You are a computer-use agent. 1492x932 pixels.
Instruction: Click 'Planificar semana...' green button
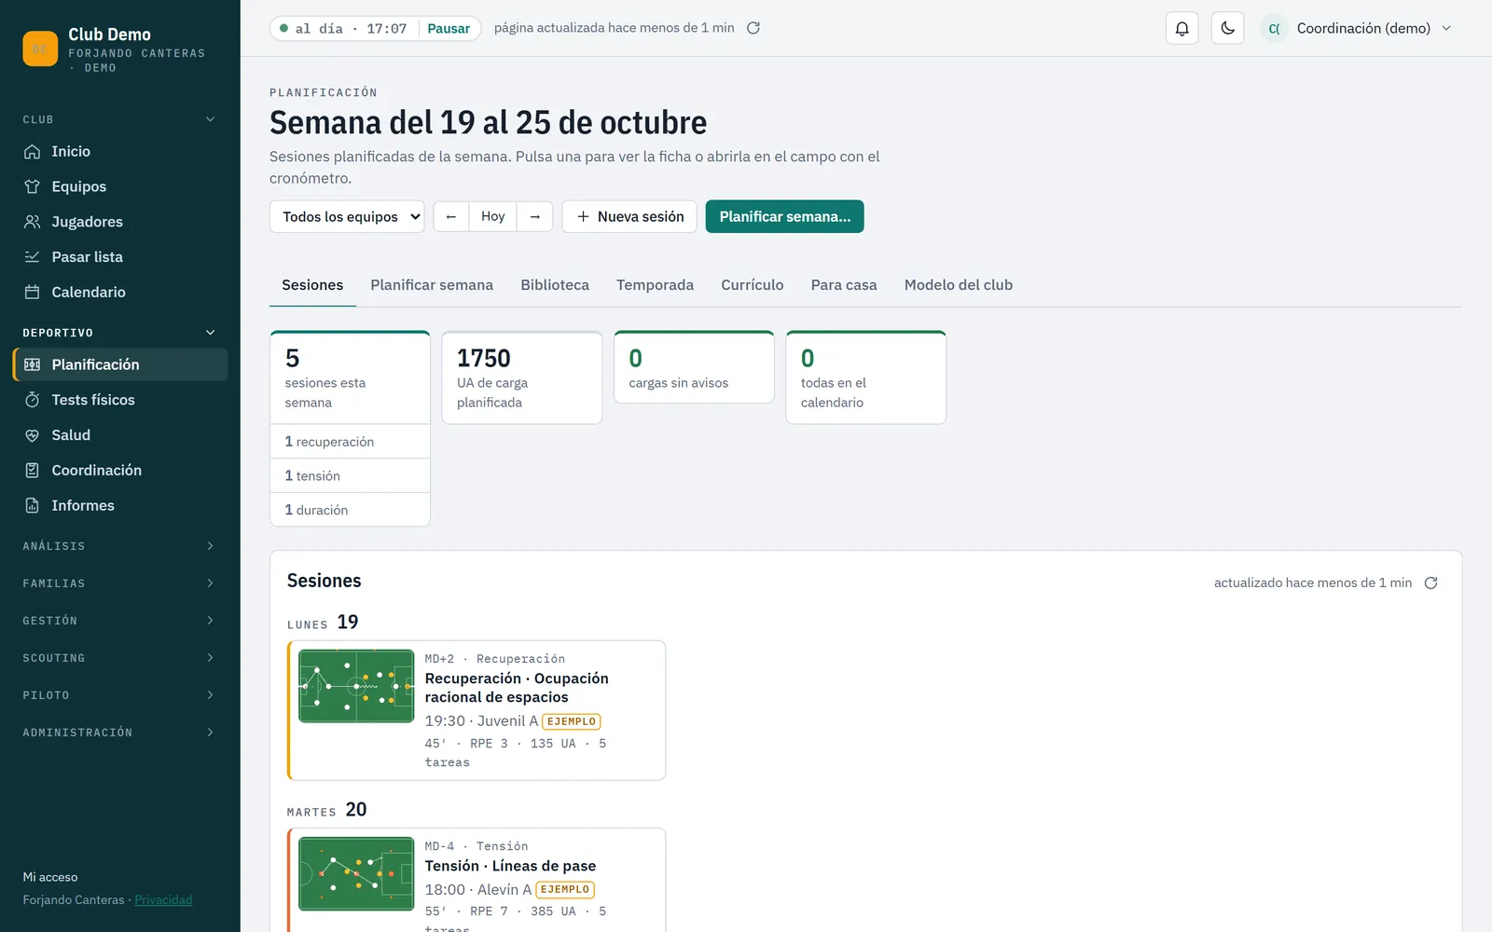tap(785, 216)
